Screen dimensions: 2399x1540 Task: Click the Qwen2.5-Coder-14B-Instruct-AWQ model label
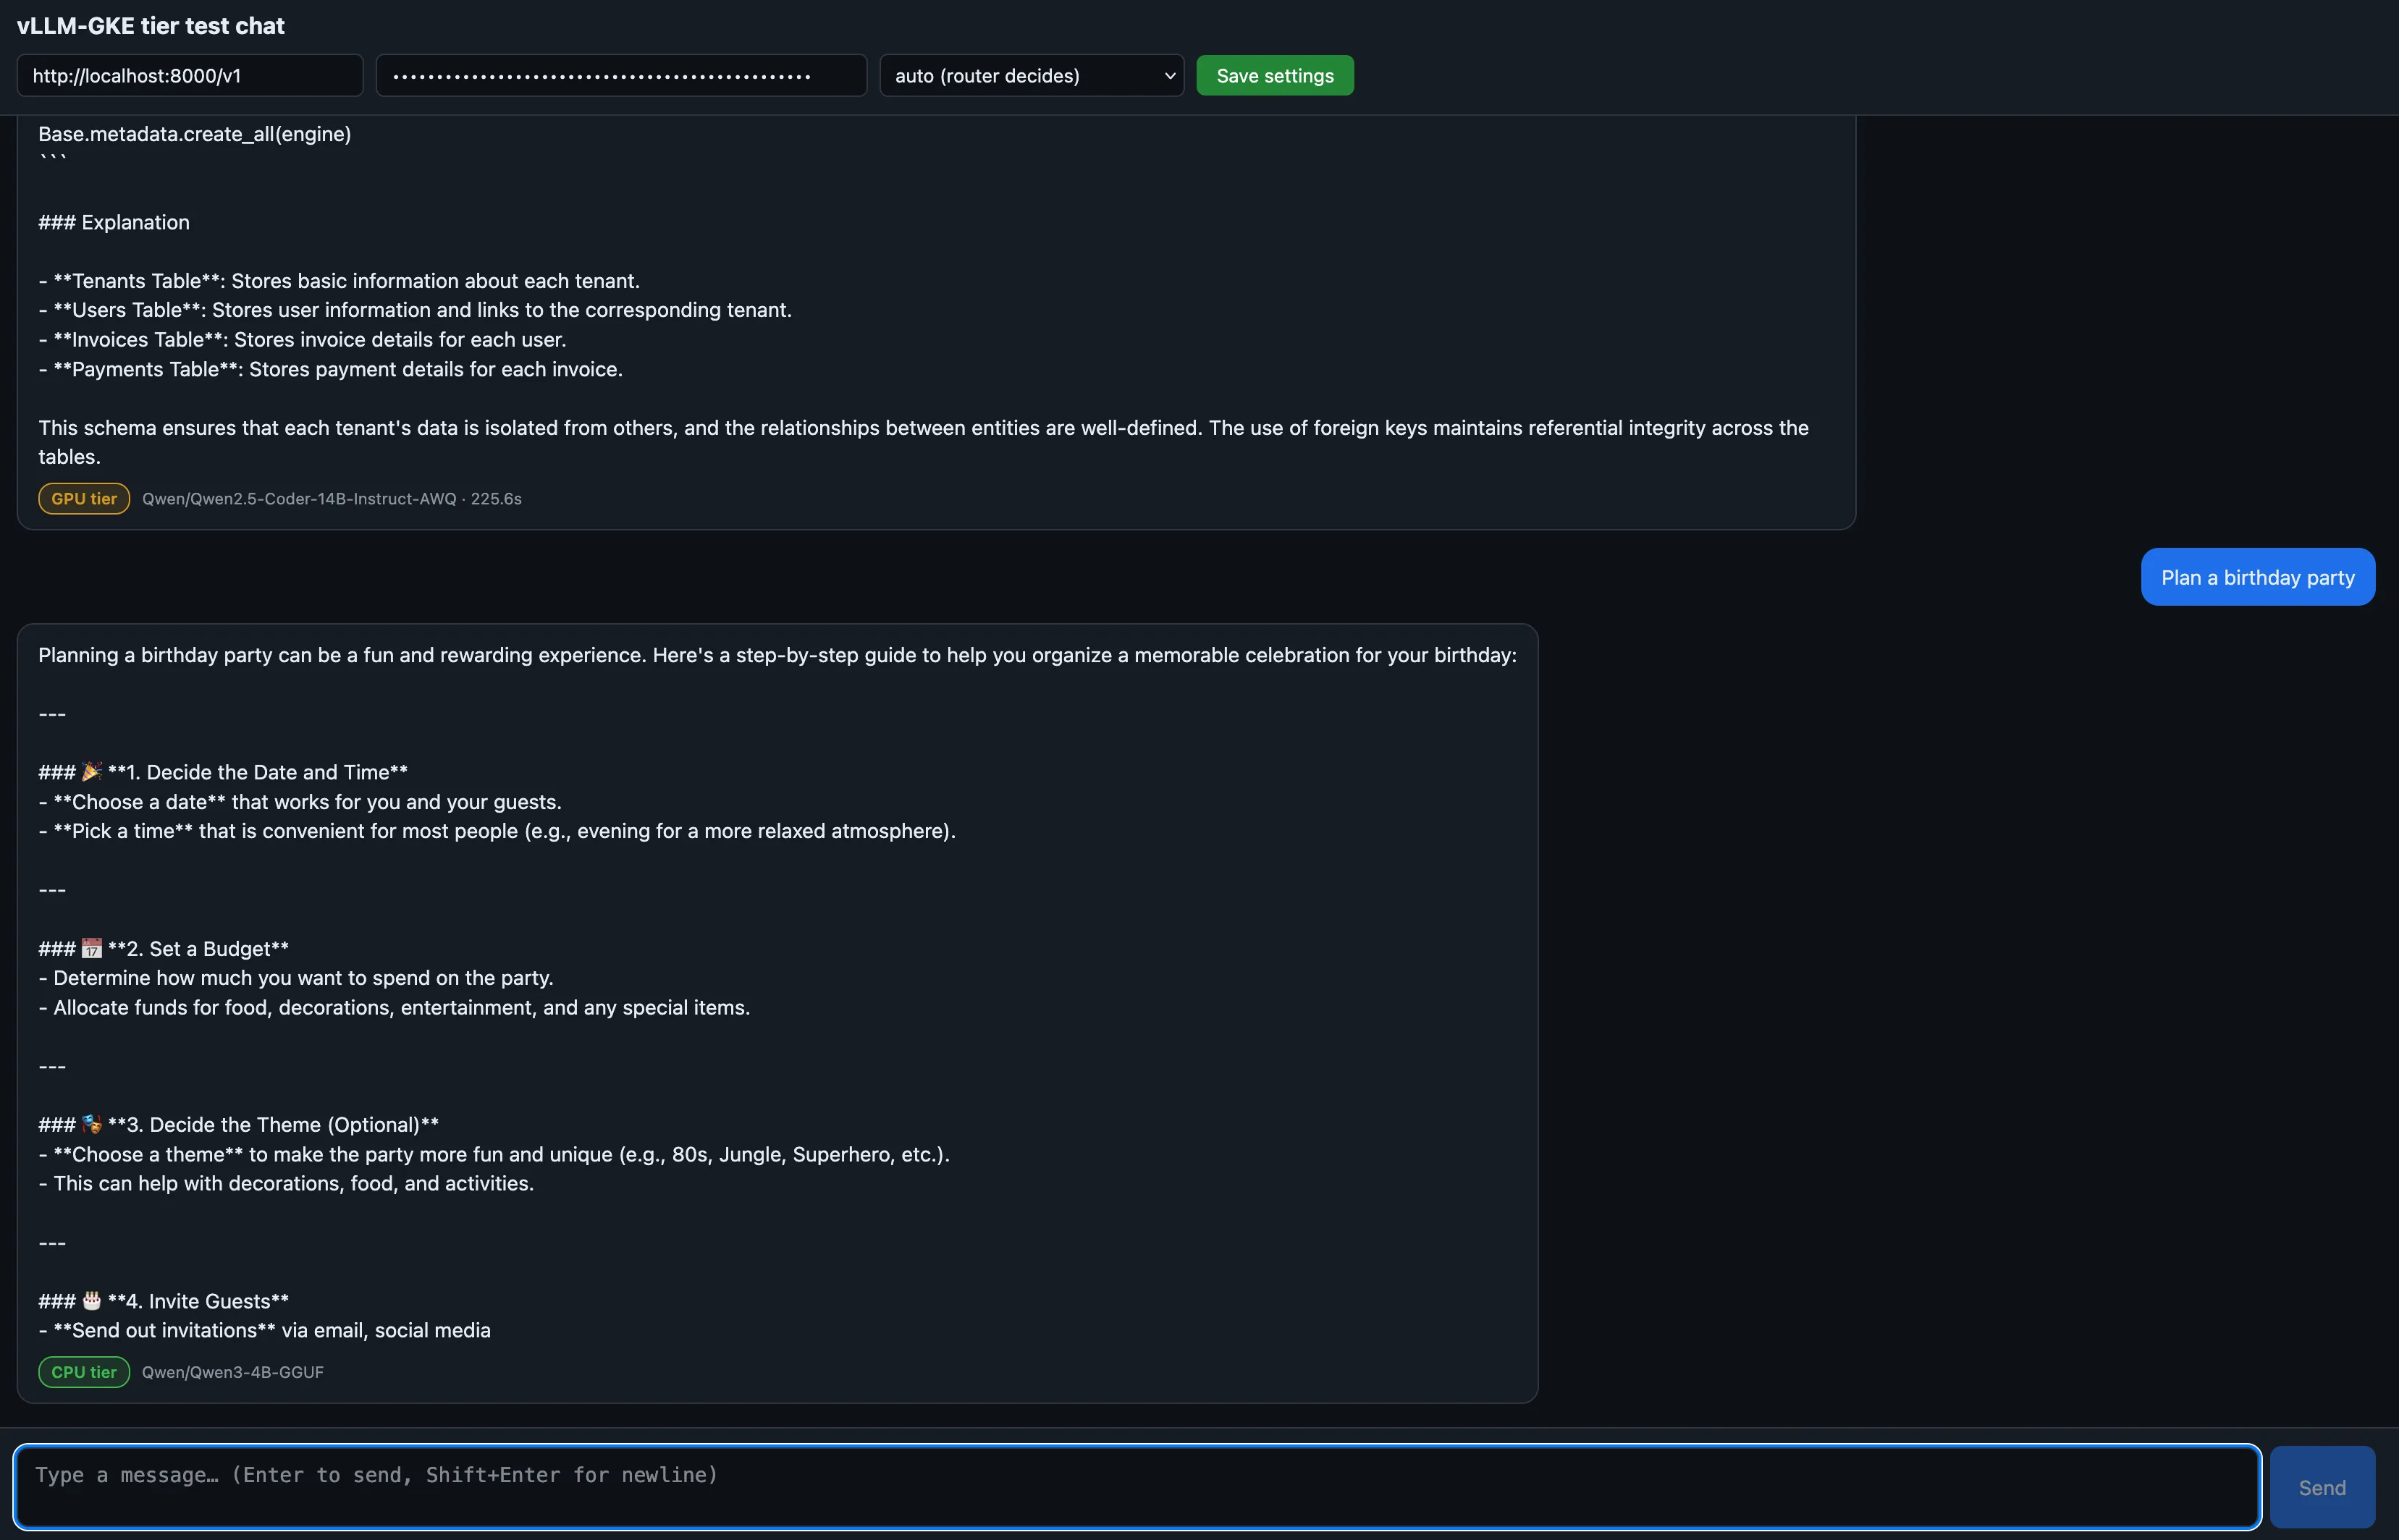tap(299, 498)
